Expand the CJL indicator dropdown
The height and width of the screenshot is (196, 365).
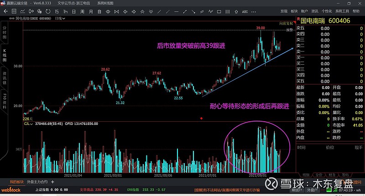tap(28, 124)
